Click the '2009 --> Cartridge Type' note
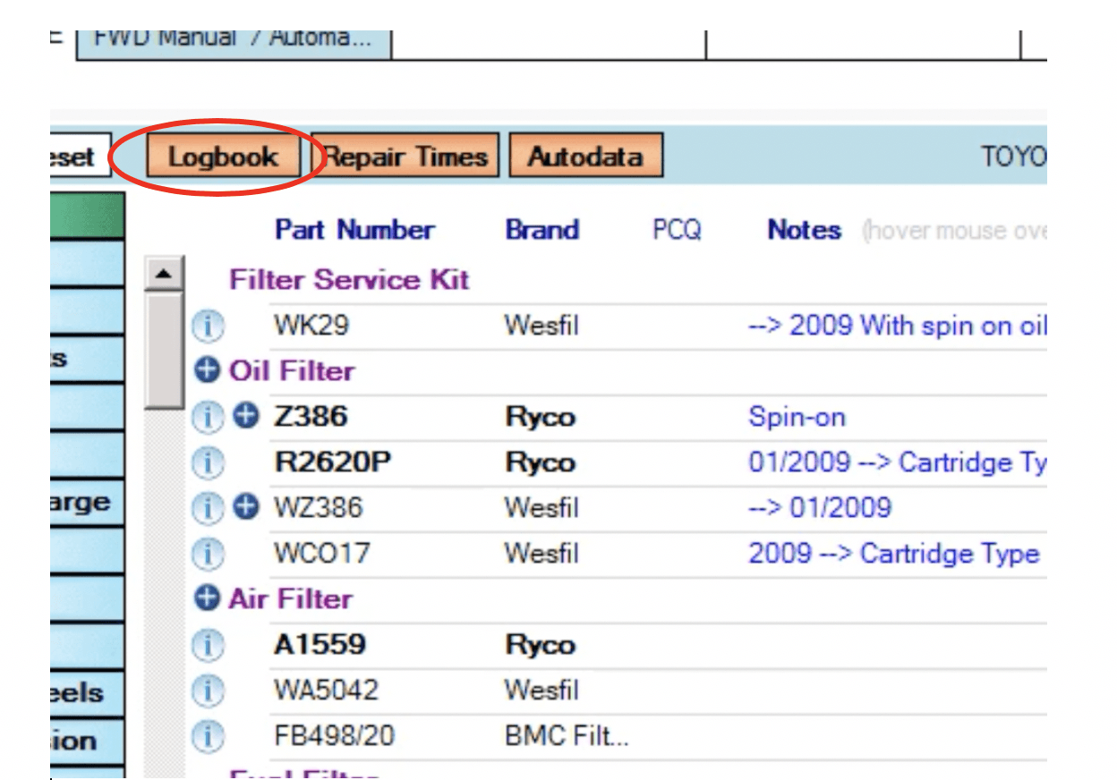1117x780 pixels. (893, 555)
